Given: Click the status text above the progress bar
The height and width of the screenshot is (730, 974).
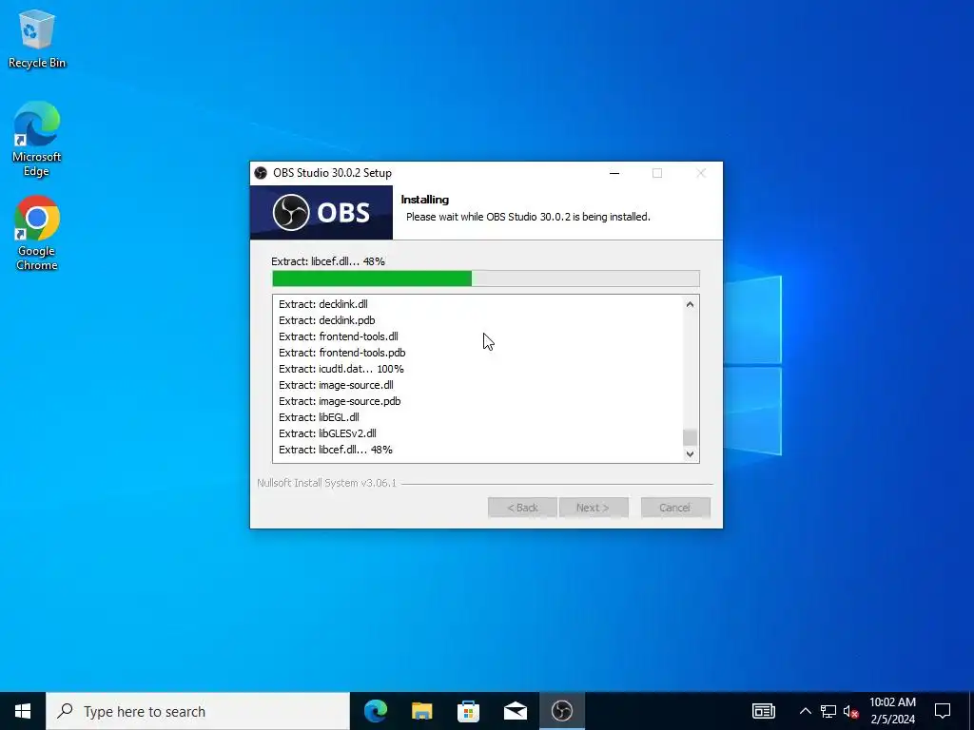Looking at the screenshot, I should pos(328,261).
